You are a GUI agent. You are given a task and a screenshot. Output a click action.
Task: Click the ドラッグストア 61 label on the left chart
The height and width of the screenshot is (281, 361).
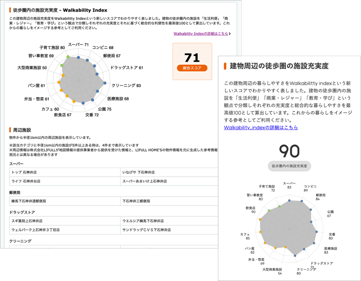(127, 68)
